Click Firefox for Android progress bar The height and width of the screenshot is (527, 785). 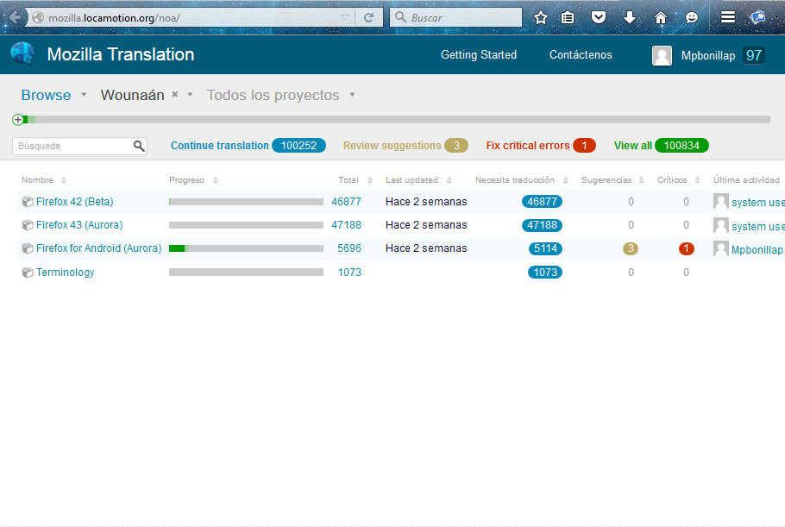coord(246,248)
